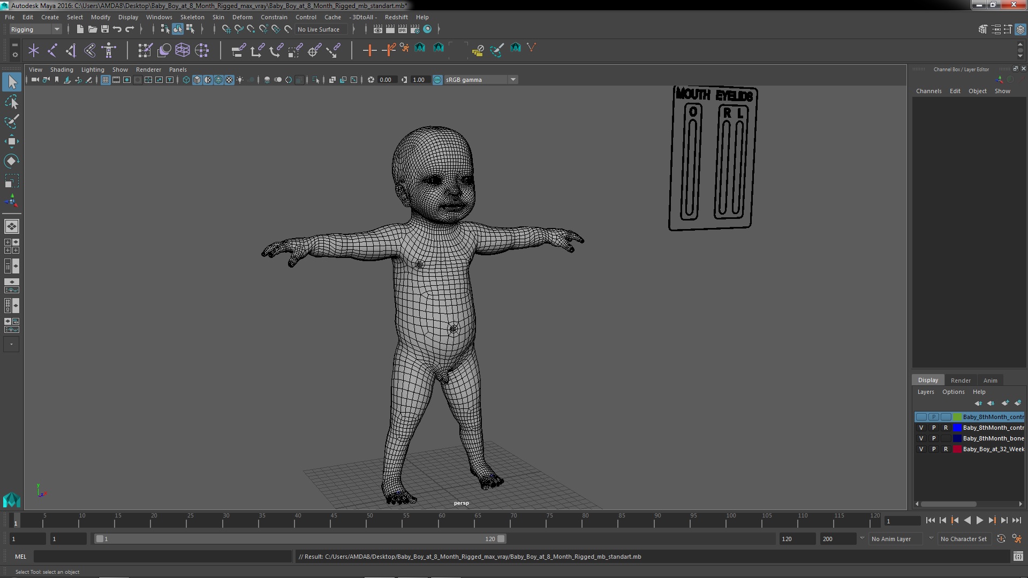Open the shelf gear settings menu

(14, 55)
